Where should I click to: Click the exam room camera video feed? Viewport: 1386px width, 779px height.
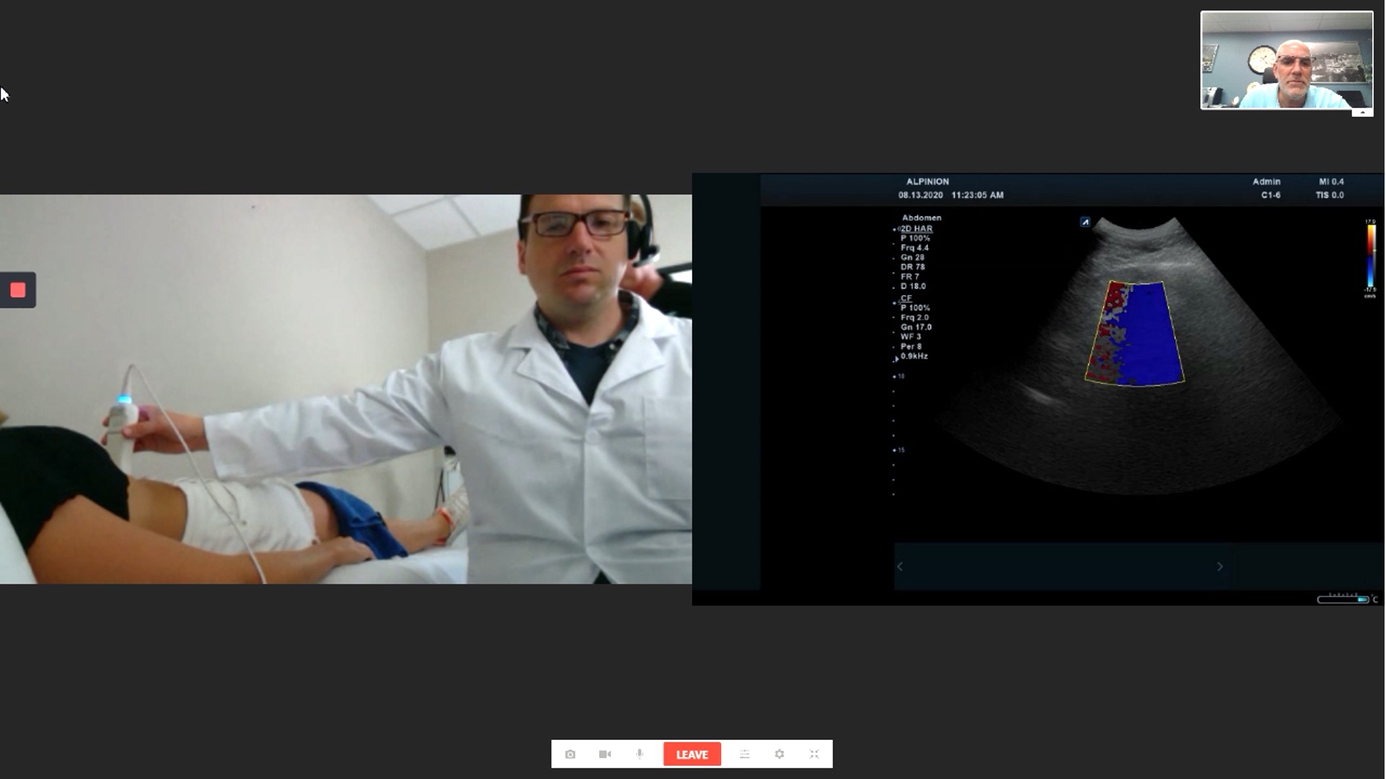tap(346, 389)
